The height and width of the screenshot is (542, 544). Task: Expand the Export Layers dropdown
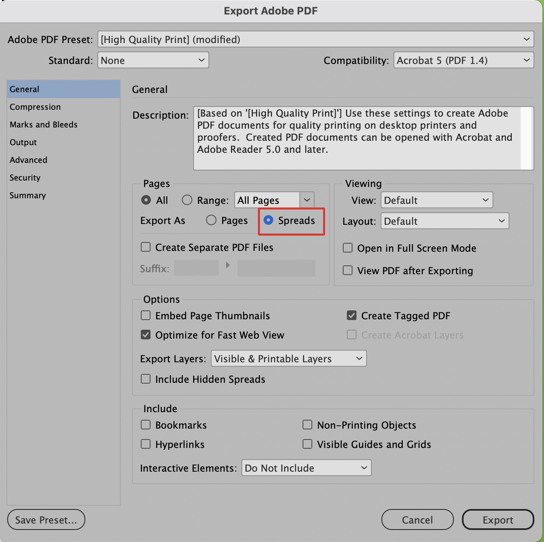tap(288, 358)
